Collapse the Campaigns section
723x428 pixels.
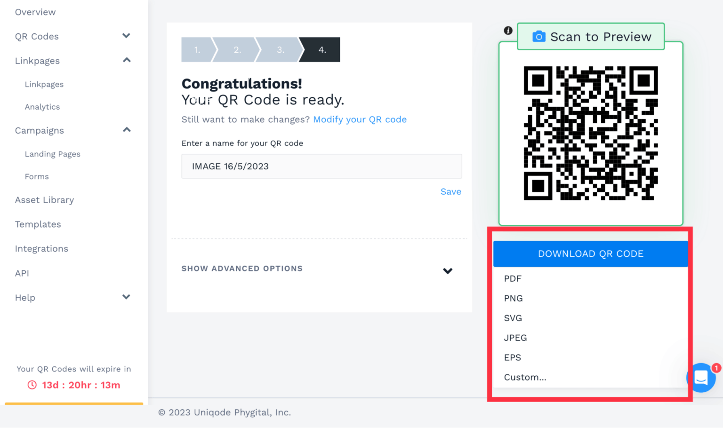pos(126,130)
